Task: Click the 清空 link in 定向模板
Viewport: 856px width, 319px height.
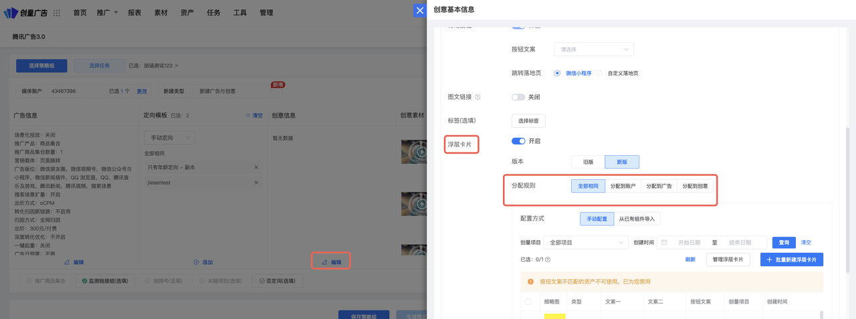Action: tap(255, 115)
